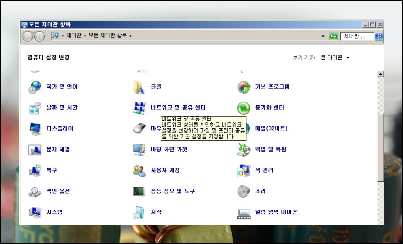Open the 색 관리 icon
This screenshot has height=244, width=403.
(243, 170)
